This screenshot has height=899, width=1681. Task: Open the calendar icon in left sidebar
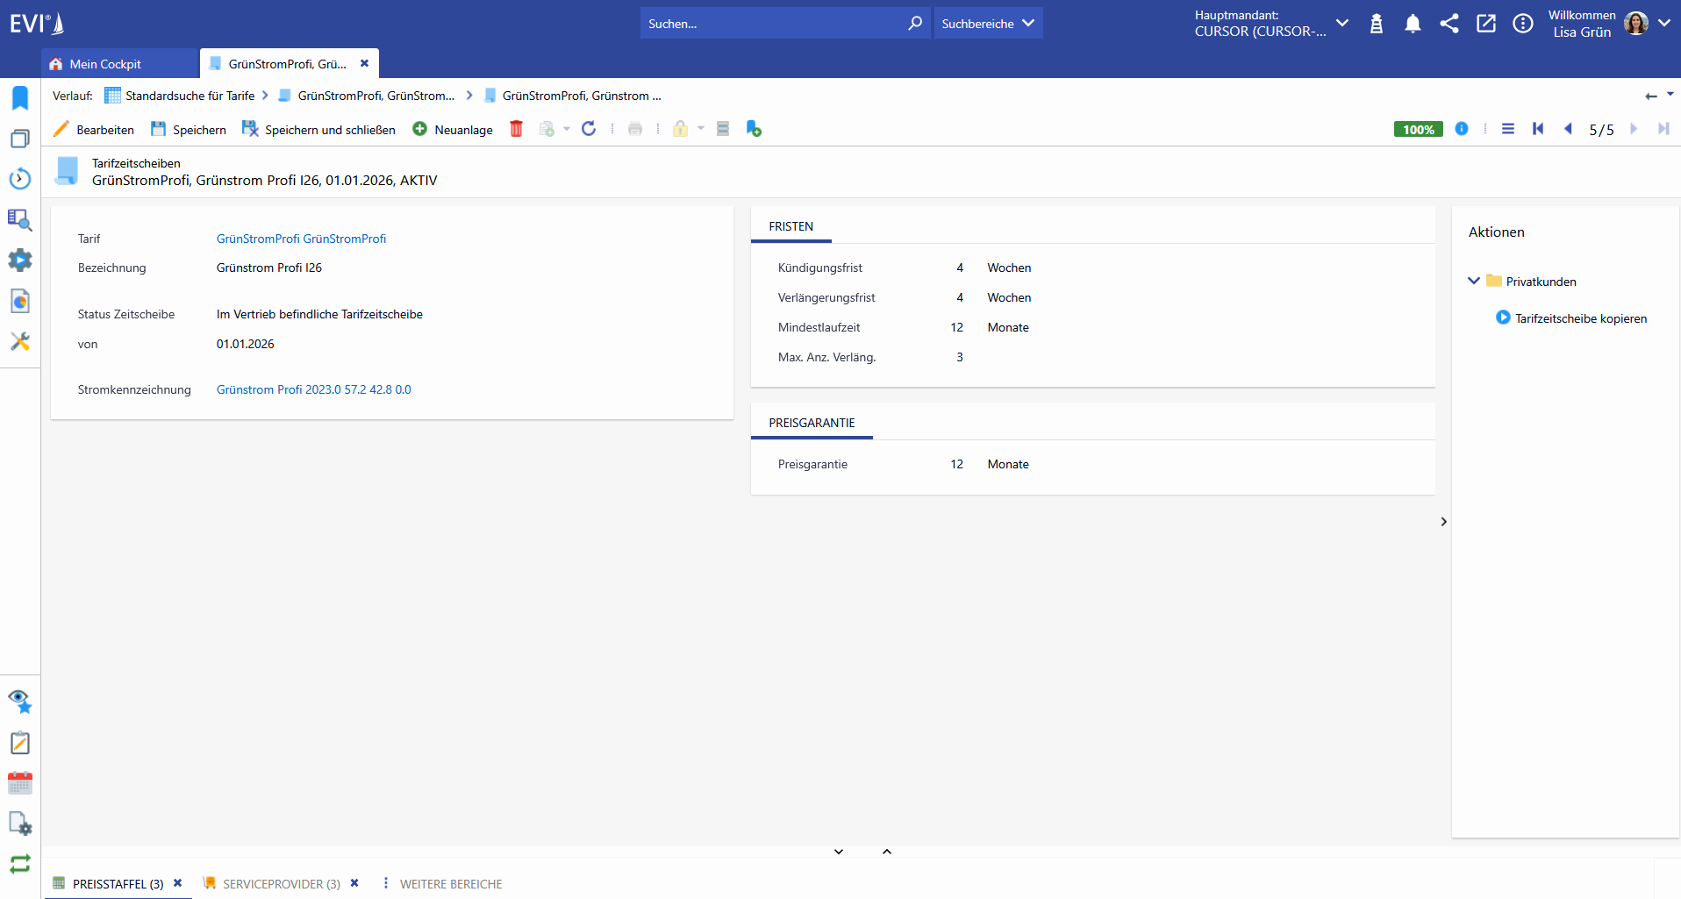(20, 783)
